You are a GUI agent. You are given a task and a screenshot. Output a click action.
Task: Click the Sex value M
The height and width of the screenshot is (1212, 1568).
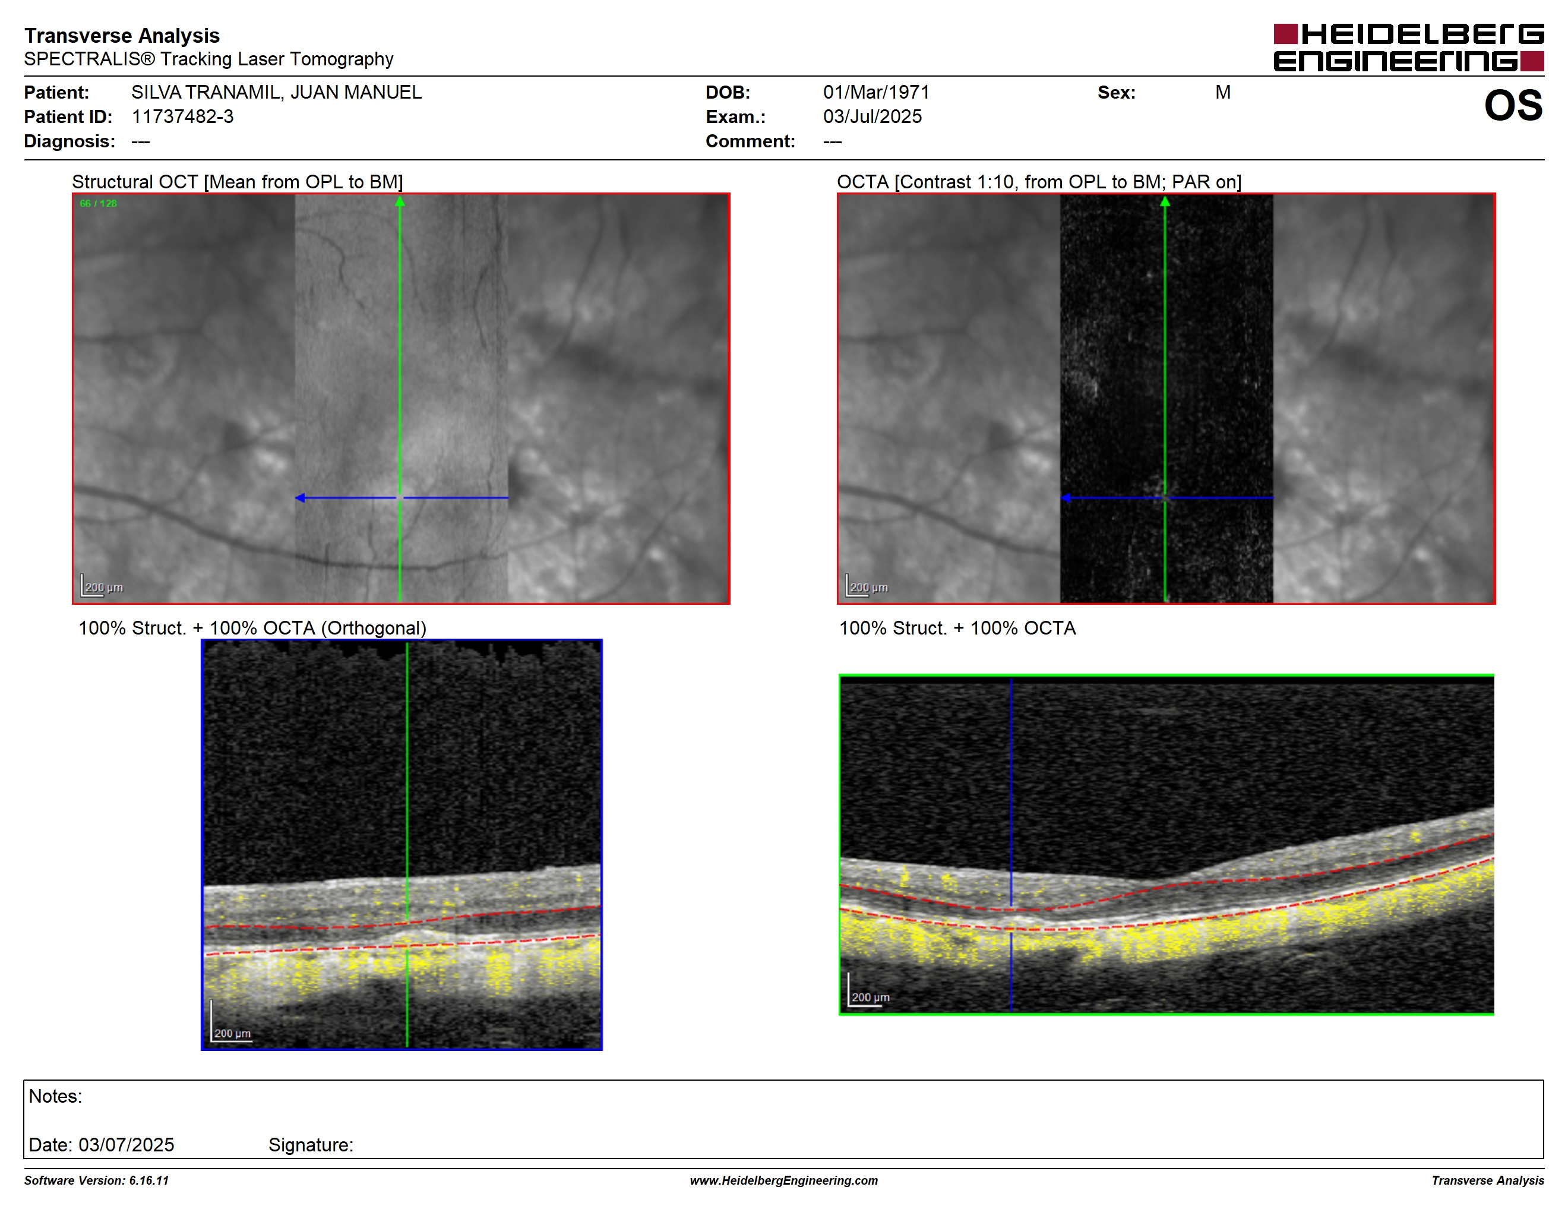pyautogui.click(x=1223, y=93)
